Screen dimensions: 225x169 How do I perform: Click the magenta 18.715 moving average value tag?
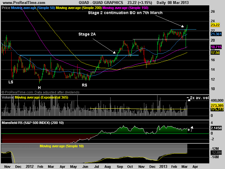[216, 47]
